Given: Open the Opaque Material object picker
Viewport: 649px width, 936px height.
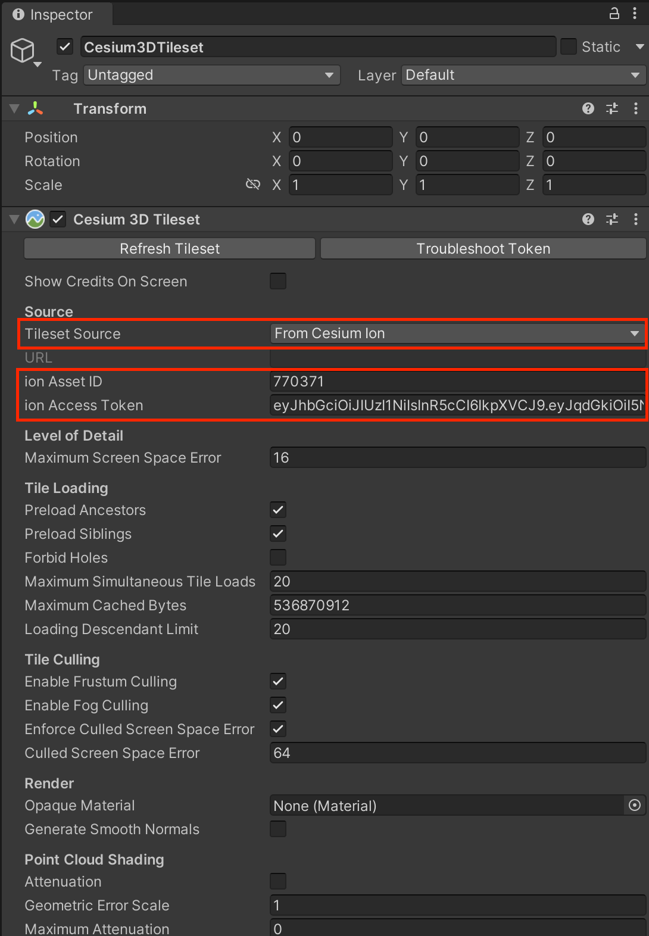Looking at the screenshot, I should [635, 805].
